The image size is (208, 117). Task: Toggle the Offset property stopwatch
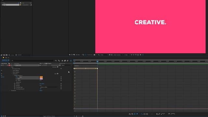[16, 80]
